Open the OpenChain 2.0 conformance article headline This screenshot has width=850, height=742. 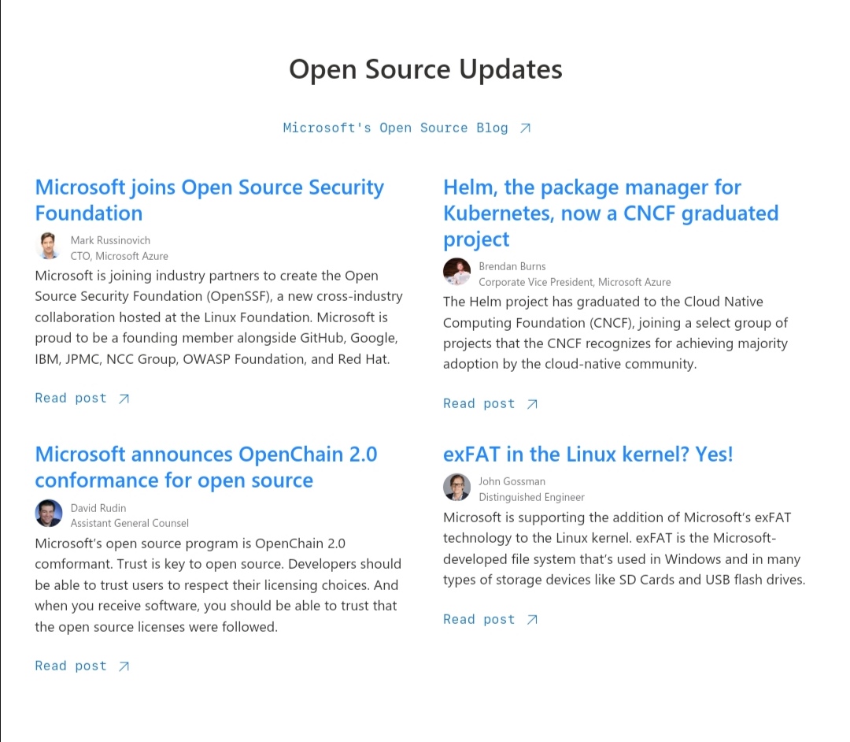(x=205, y=466)
